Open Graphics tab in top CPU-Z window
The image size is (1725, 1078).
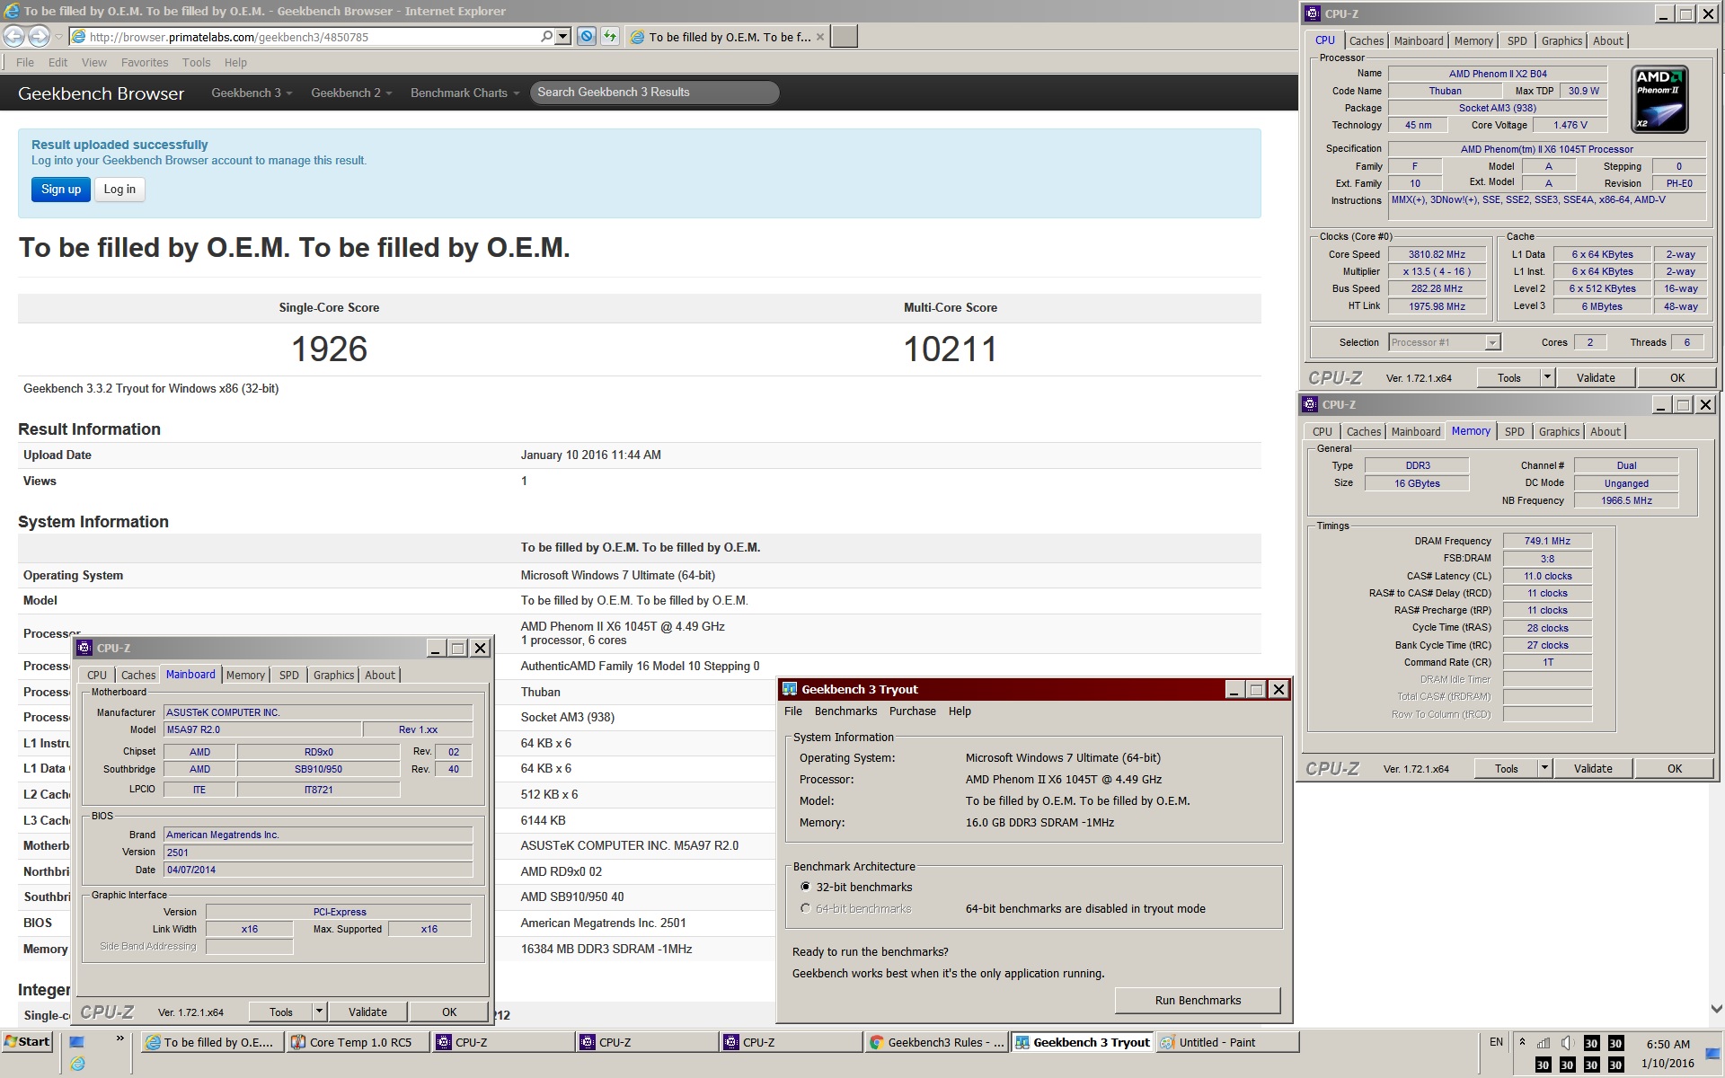1561,40
